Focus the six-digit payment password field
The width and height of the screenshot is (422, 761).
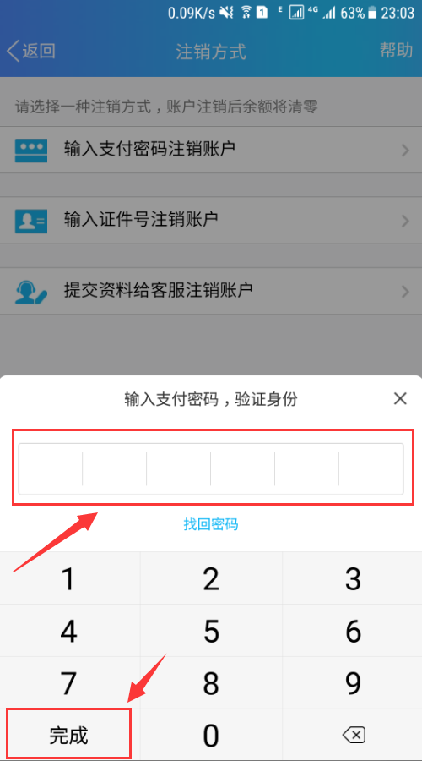(211, 468)
